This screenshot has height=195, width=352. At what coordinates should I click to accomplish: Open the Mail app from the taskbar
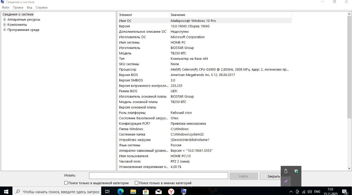158,191
